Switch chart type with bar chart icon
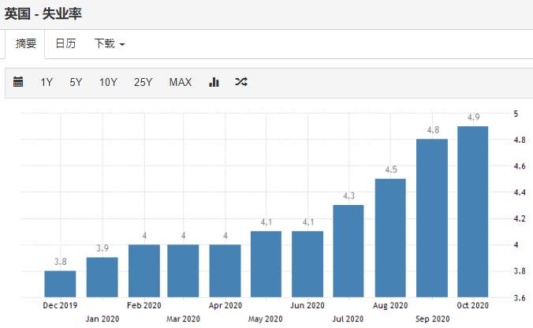This screenshot has height=328, width=533. pyautogui.click(x=214, y=82)
